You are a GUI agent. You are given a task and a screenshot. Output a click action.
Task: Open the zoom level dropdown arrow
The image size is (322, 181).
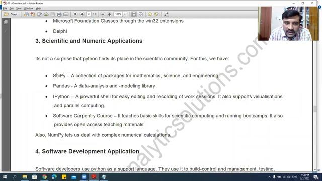click(x=125, y=14)
